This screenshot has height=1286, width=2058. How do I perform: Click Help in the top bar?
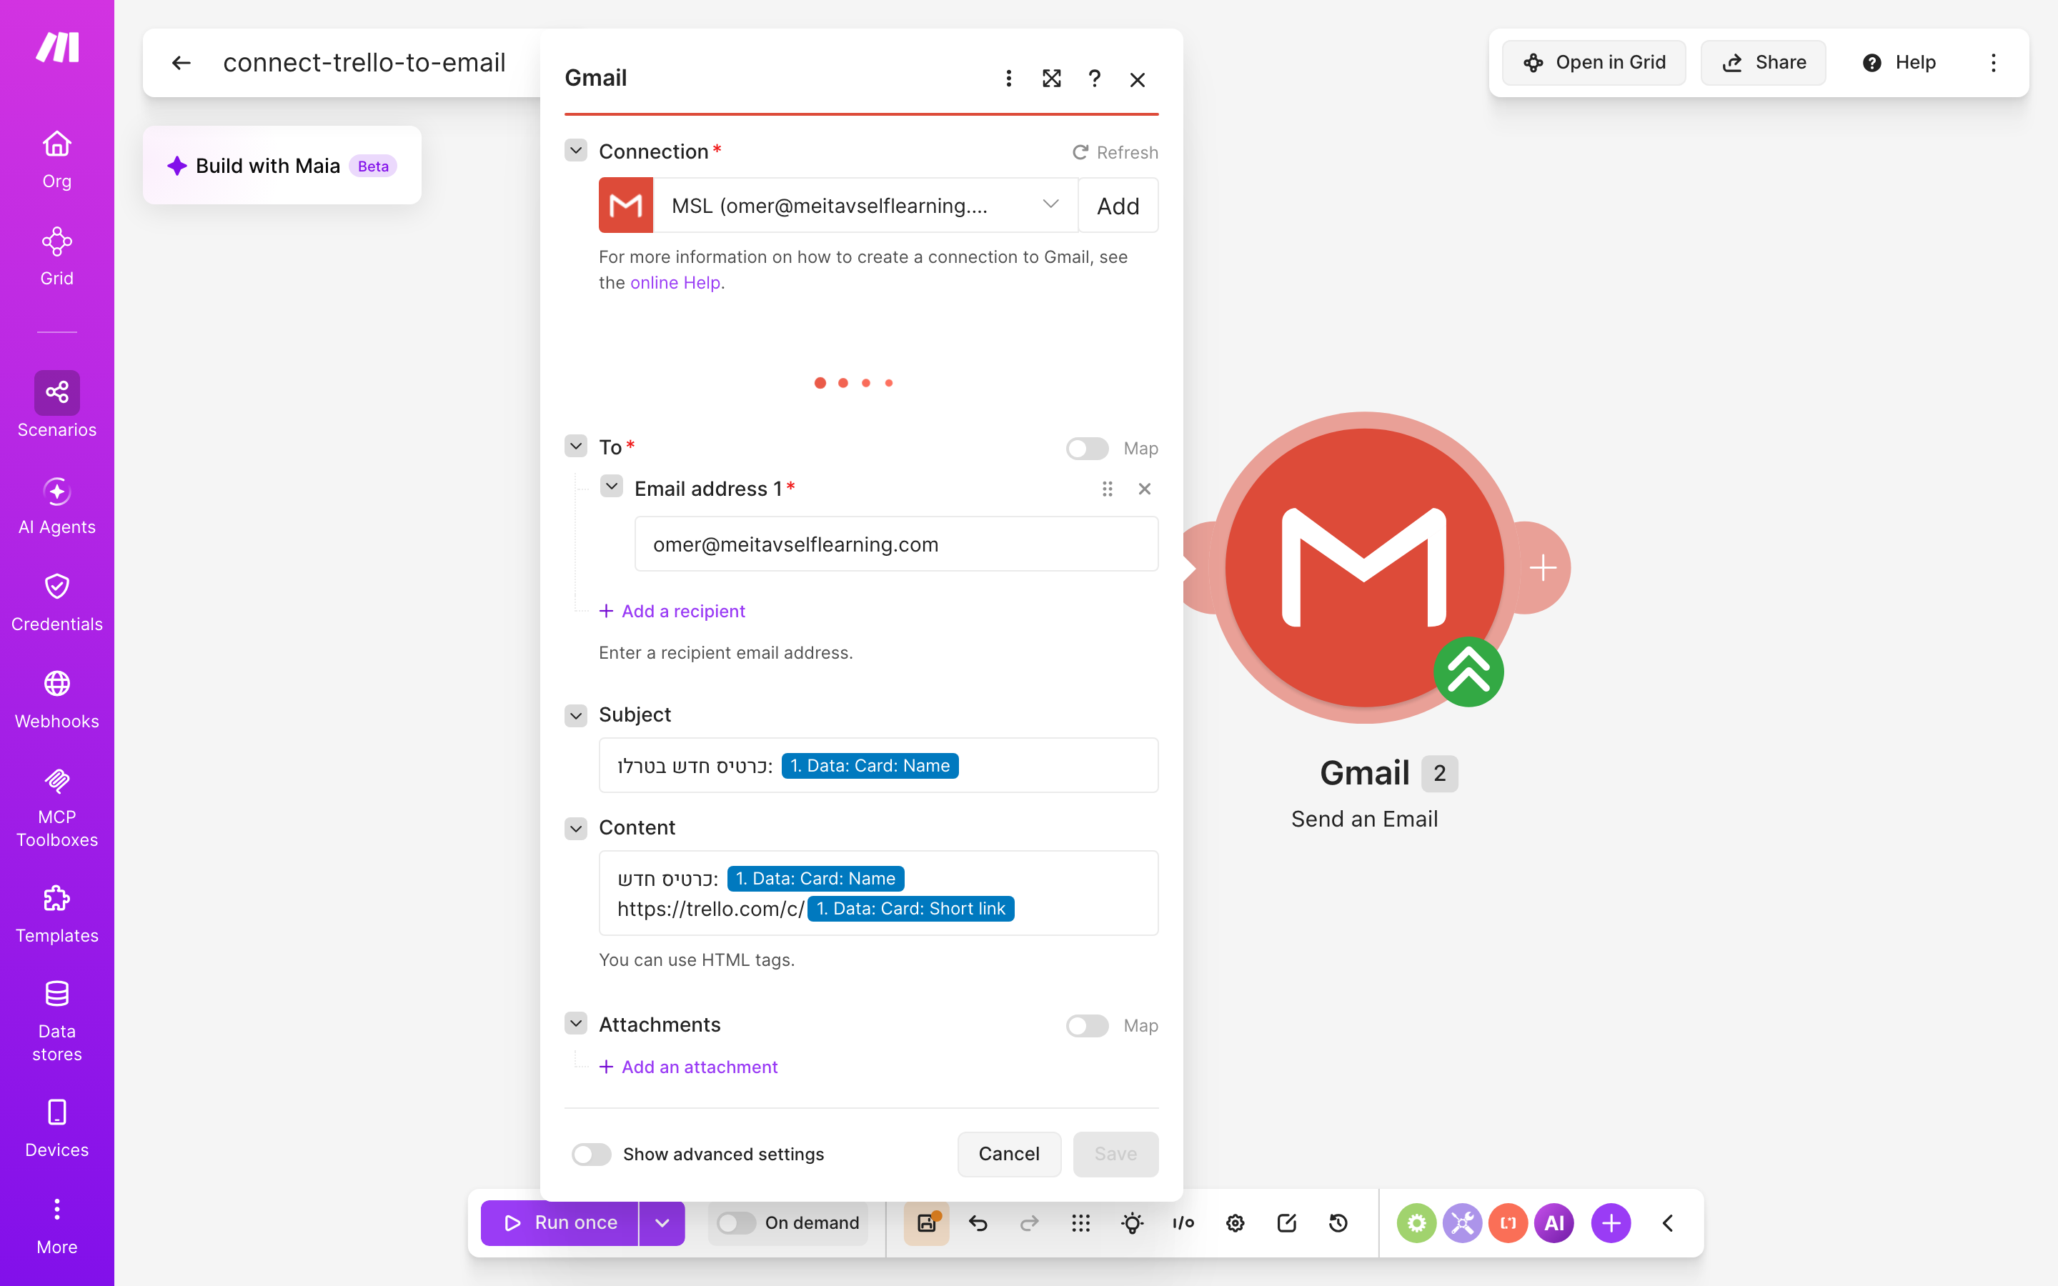(x=1899, y=63)
